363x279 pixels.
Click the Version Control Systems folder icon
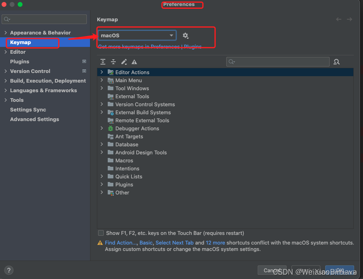[111, 104]
